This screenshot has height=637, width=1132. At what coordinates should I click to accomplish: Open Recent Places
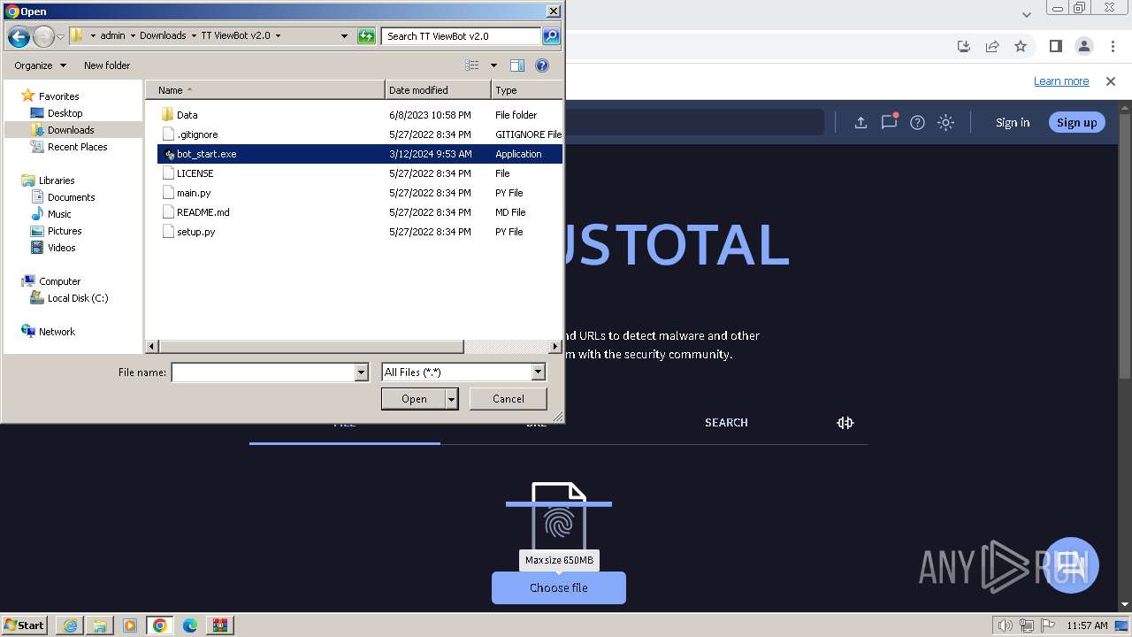(77, 147)
